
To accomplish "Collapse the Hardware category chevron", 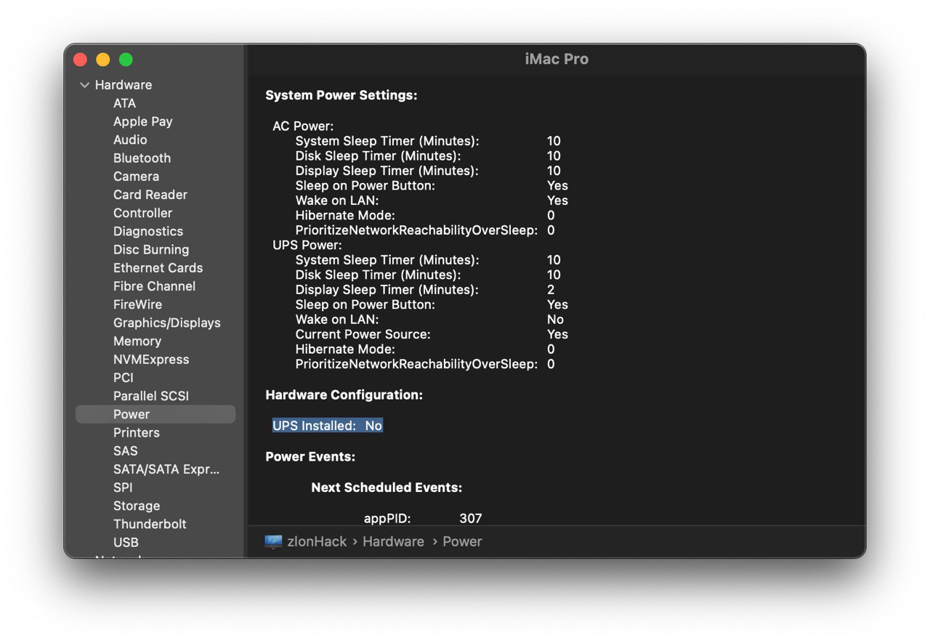I will click(x=85, y=85).
